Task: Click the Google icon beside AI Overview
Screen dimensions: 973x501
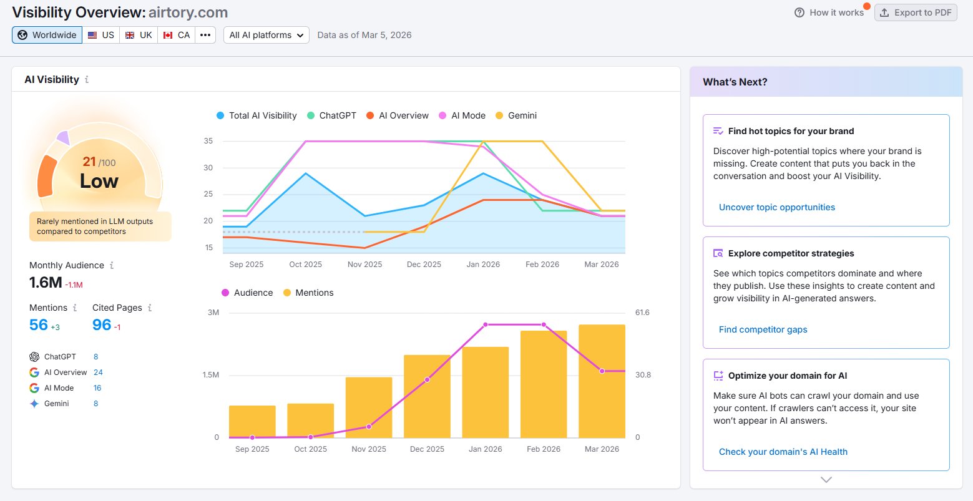Action: pyautogui.click(x=34, y=372)
